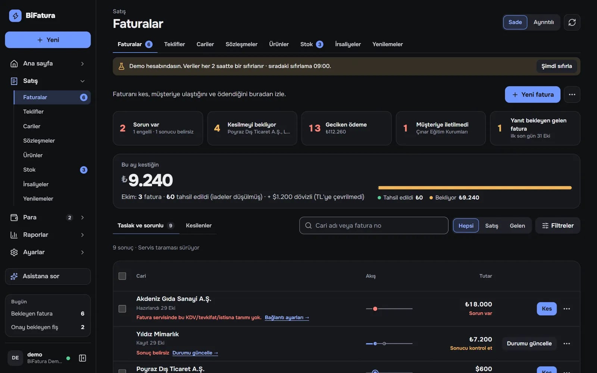Click the flask icon in the demo banner
The image size is (597, 373).
pos(121,66)
